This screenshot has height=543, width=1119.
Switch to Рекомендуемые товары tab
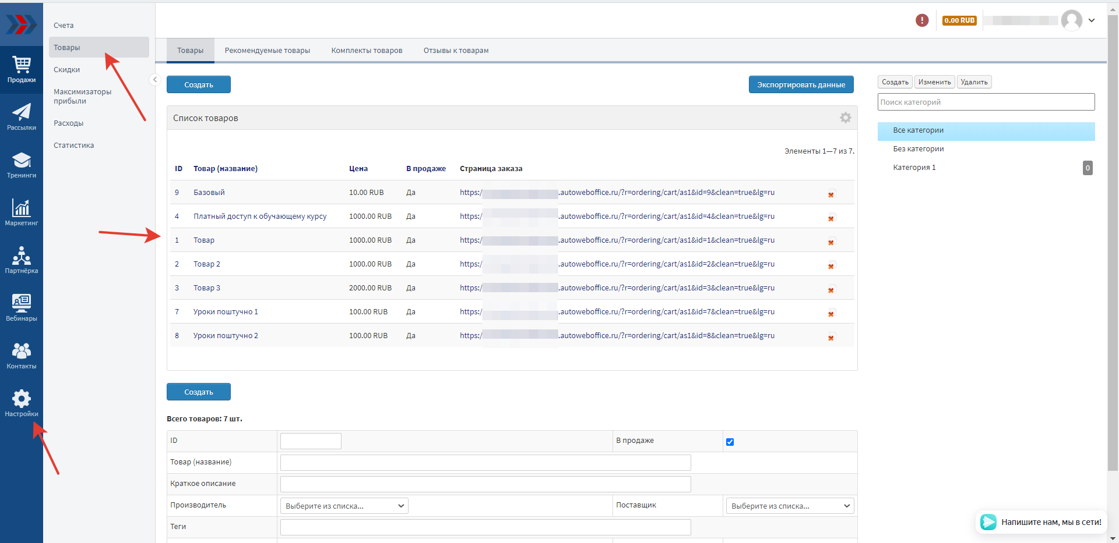pyautogui.click(x=267, y=51)
